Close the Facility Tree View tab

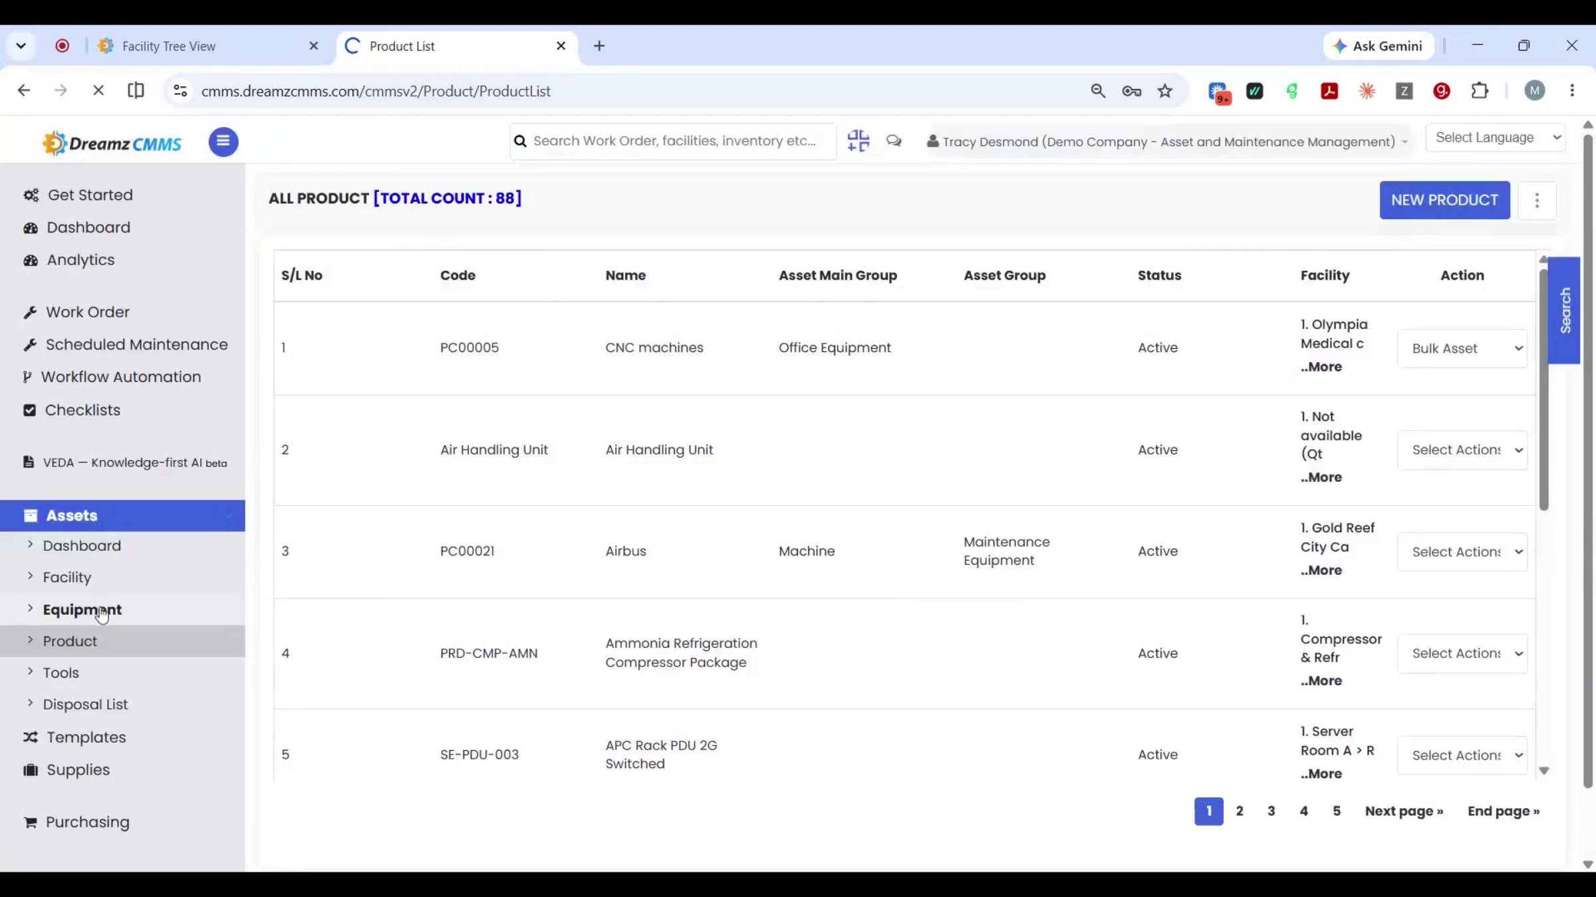click(x=314, y=46)
